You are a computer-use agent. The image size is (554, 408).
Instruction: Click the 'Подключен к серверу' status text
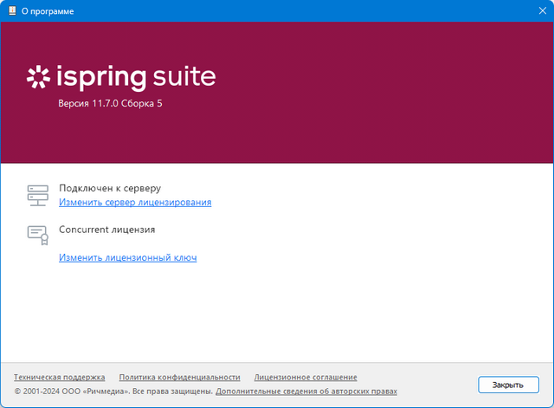click(110, 187)
